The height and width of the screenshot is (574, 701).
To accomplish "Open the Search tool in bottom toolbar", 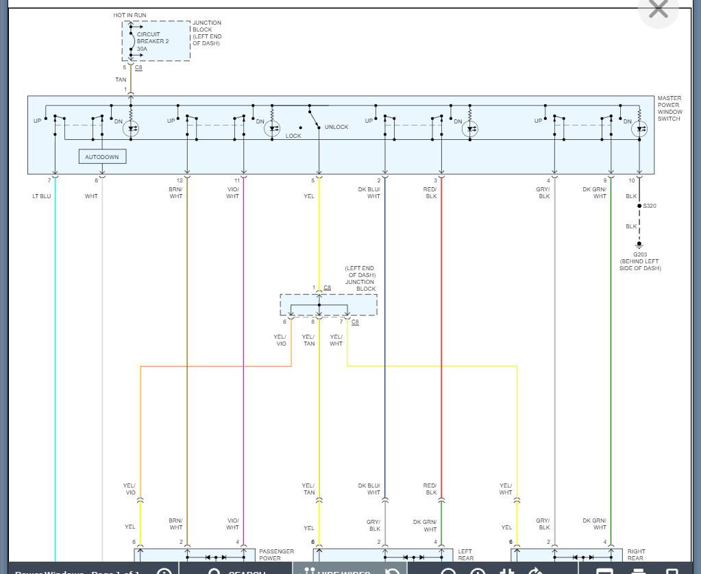I will [x=236, y=570].
